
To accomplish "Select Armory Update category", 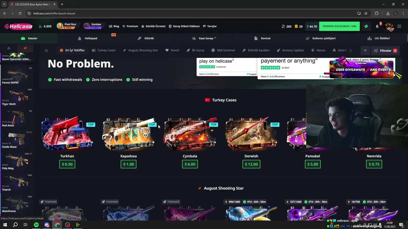I will [x=290, y=50].
